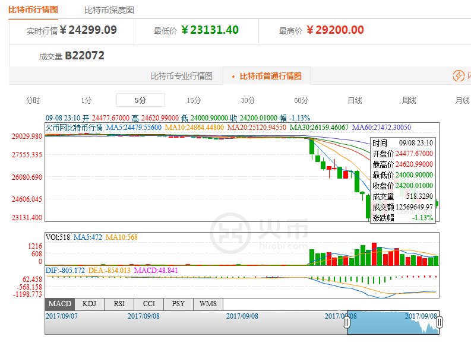Viewport: 471px width, 343px height.
Task: Click the orange lightning icon at right
Action: click(459, 76)
